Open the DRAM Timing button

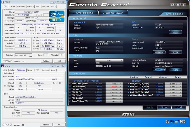click(x=159, y=70)
